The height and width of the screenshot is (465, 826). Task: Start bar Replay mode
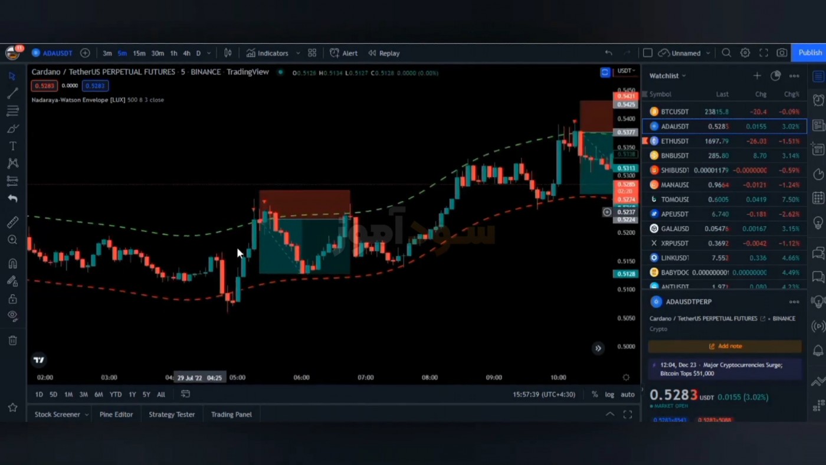point(384,53)
